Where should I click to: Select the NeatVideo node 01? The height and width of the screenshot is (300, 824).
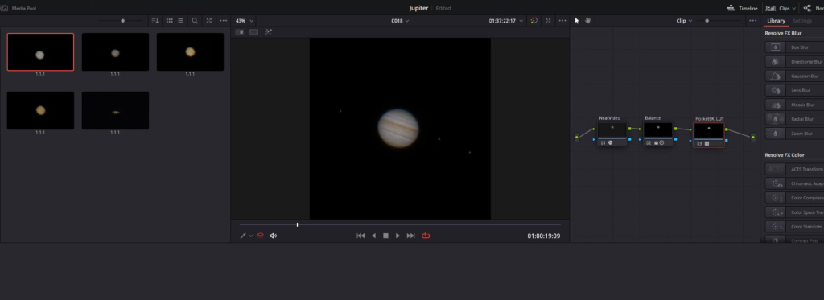tap(612, 134)
